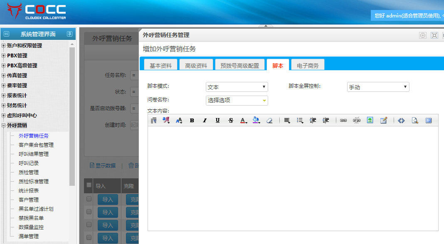Toggle bold formatting in script editor
Screen dimensions: 444x244
(192, 121)
